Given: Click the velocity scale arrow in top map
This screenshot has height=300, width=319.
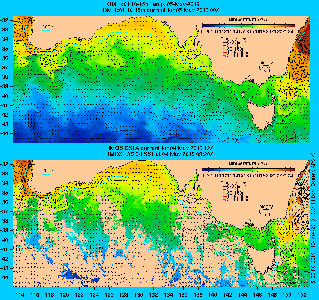Looking at the screenshot, I should coord(265,66).
